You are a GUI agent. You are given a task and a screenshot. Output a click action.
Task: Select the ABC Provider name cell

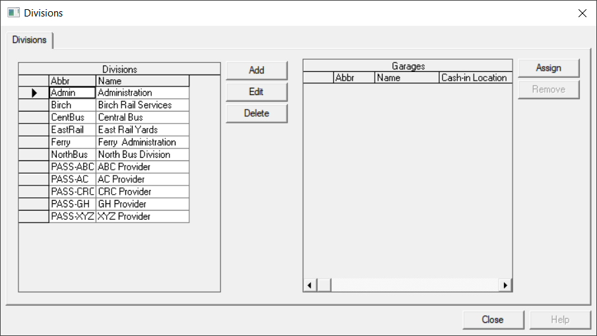coord(142,167)
